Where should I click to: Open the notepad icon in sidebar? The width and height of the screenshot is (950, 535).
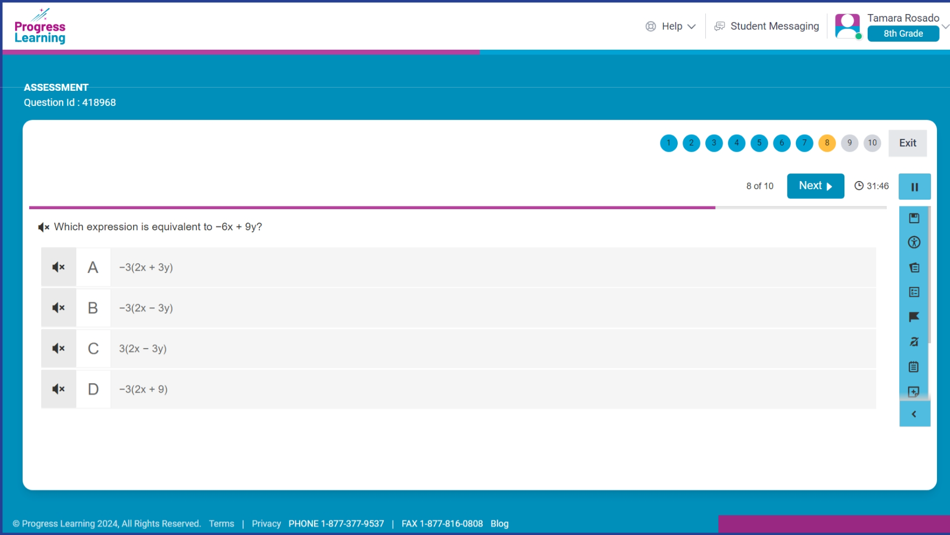[x=914, y=367]
